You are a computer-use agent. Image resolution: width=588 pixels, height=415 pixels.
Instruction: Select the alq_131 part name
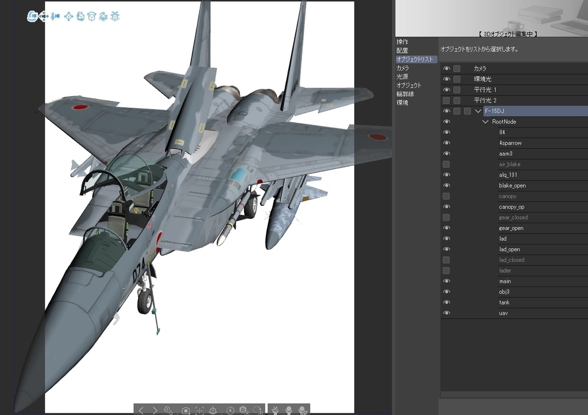coord(508,175)
